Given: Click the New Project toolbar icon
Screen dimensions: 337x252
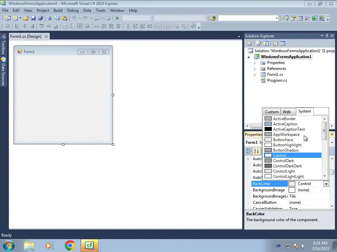Looking at the screenshot, I should 8,18.
